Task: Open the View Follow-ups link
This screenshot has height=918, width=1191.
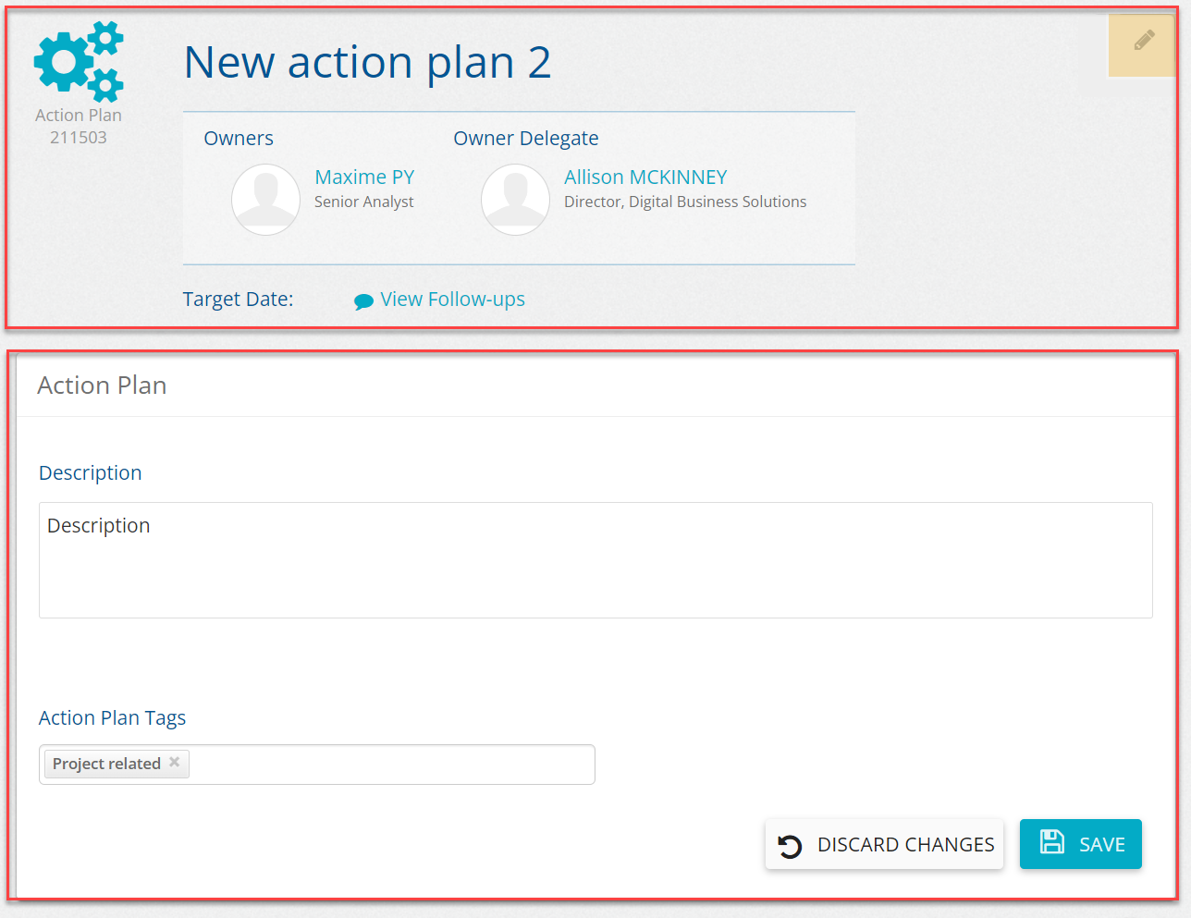Action: [452, 300]
